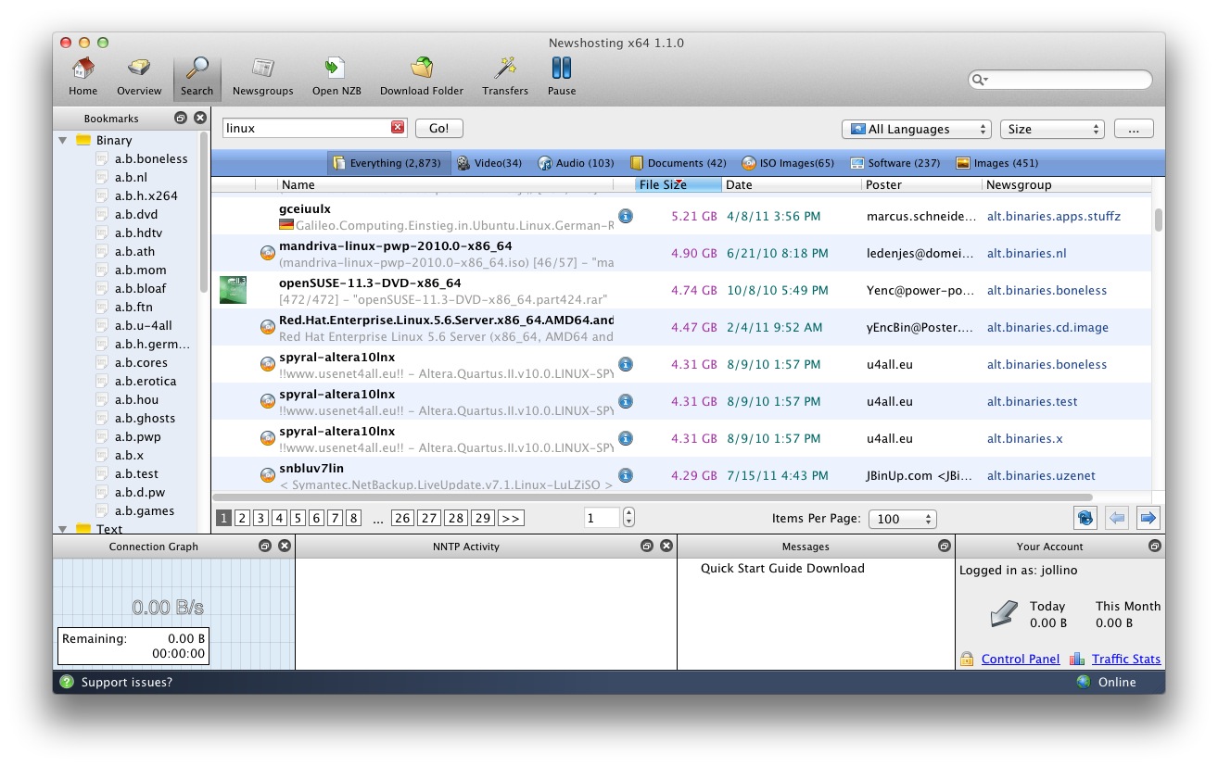Click the info icon on the alt.binaries.x spyral row
This screenshot has width=1218, height=767.
[x=626, y=438]
